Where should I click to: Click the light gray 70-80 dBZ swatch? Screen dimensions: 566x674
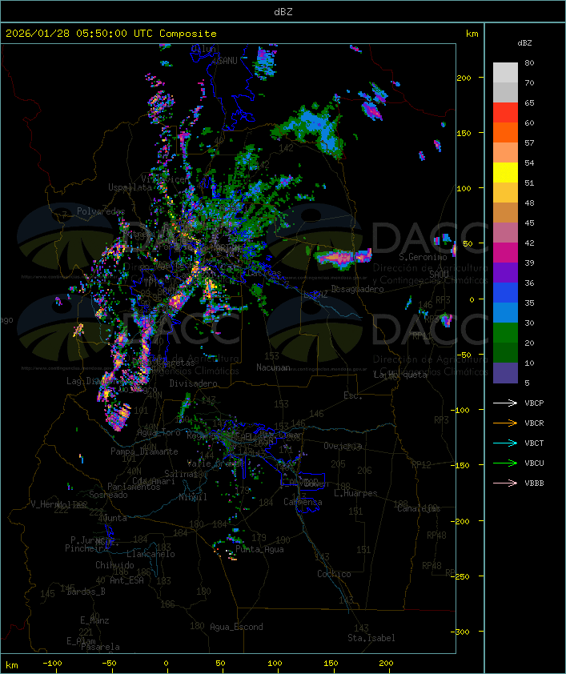(x=505, y=73)
